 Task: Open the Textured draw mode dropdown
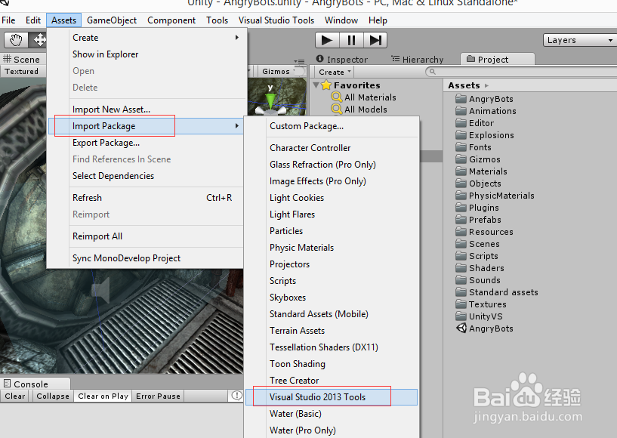pyautogui.click(x=23, y=71)
